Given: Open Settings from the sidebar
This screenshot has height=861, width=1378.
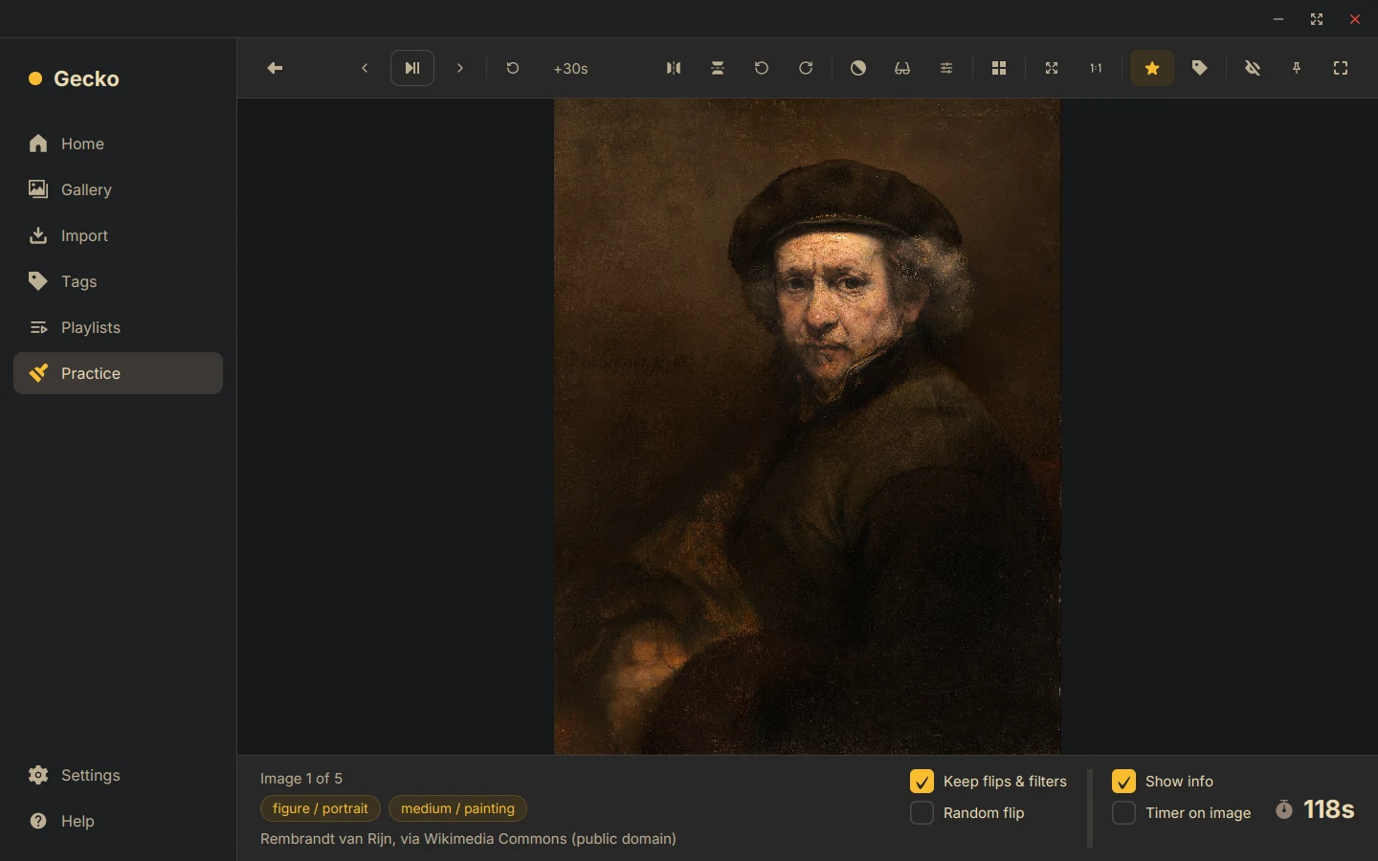Looking at the screenshot, I should [118, 775].
